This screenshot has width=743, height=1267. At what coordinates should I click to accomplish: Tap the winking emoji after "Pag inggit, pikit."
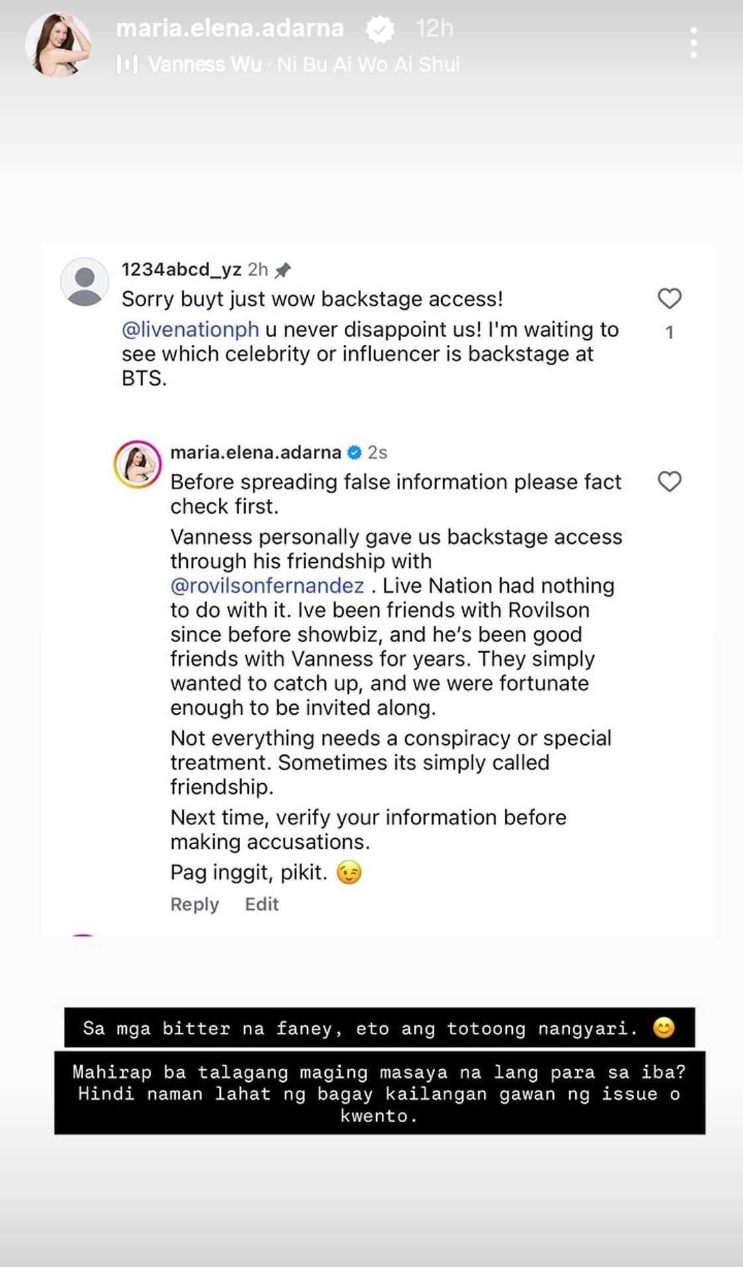[x=349, y=872]
